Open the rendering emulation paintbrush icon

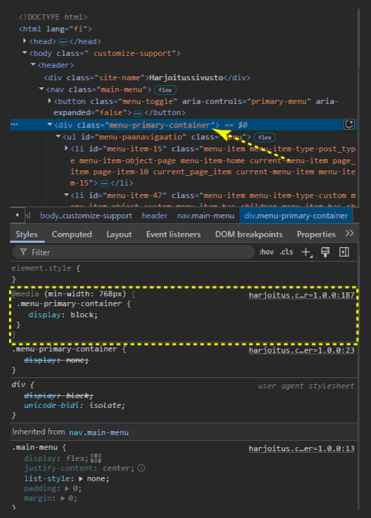click(x=326, y=252)
